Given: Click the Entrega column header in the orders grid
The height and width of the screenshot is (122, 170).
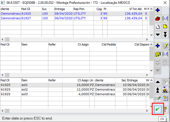Looking at the screenshot, I should coord(64,9).
